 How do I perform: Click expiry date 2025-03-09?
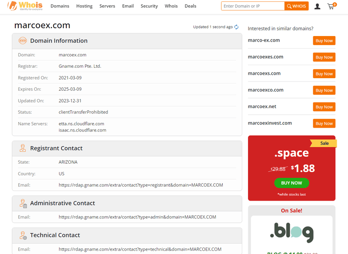pos(70,89)
